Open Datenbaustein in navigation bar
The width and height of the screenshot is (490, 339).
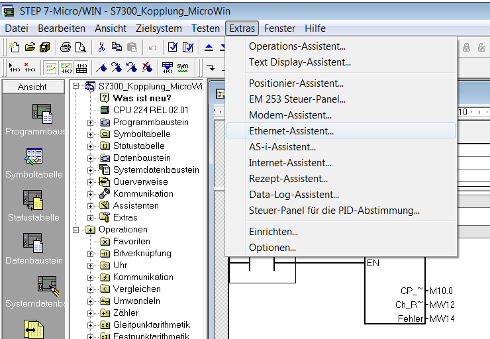(34, 249)
